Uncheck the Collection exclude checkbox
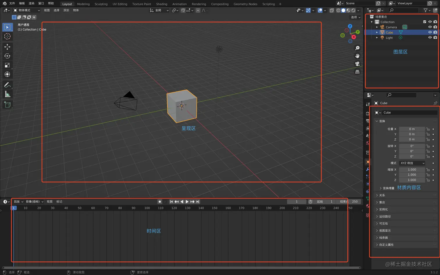Screen dimensions: 440x275 pyautogui.click(x=425, y=22)
